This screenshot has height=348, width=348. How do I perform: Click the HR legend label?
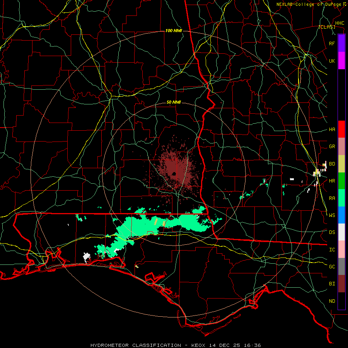pos(332,181)
